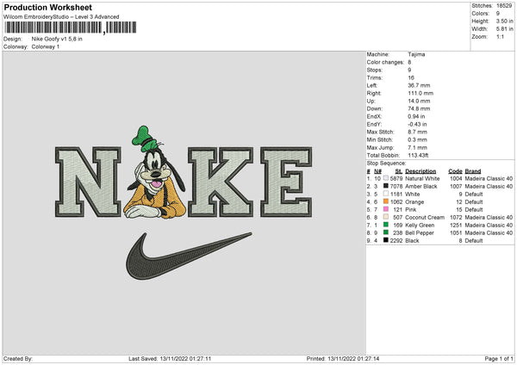Click the 'Orange' description text

(x=414, y=202)
